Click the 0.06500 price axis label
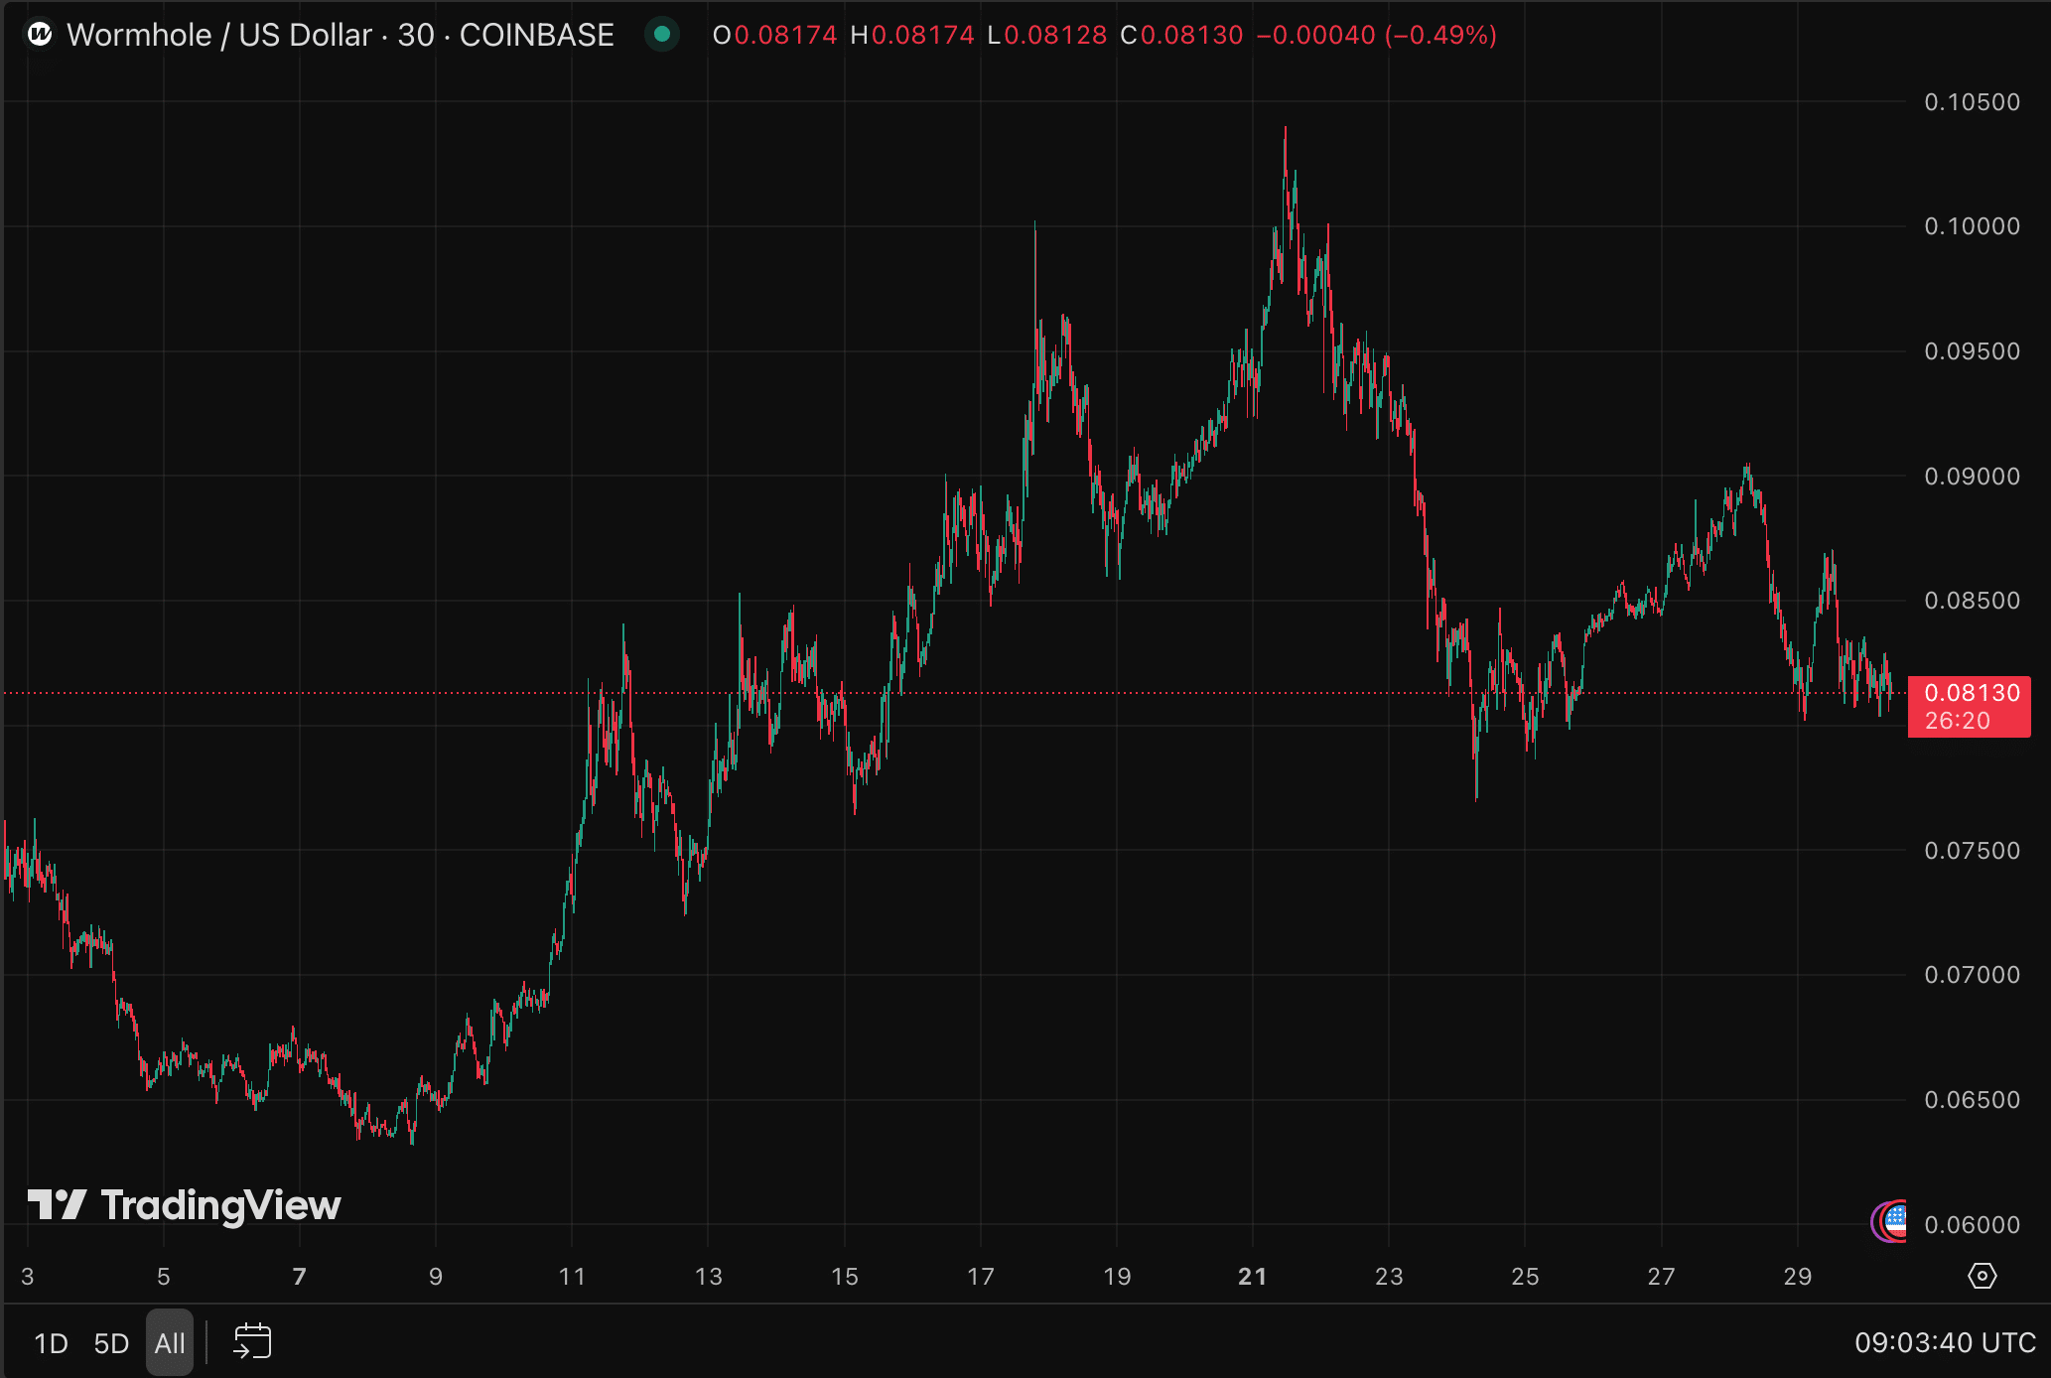 1972,1100
